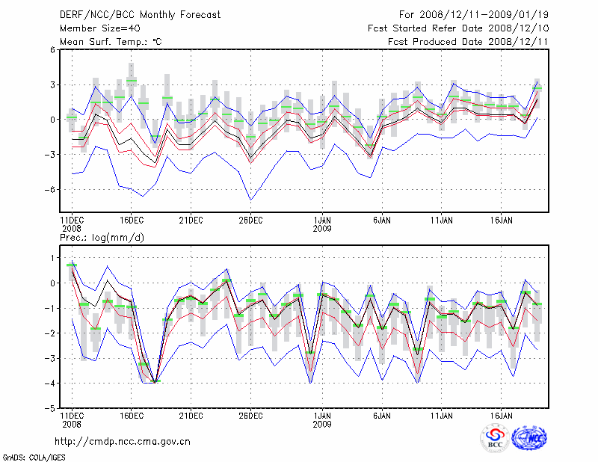Image resolution: width=598 pixels, height=462 pixels.
Task: Click 1JAN 2009 on temperature chart axis
Action: point(322,224)
